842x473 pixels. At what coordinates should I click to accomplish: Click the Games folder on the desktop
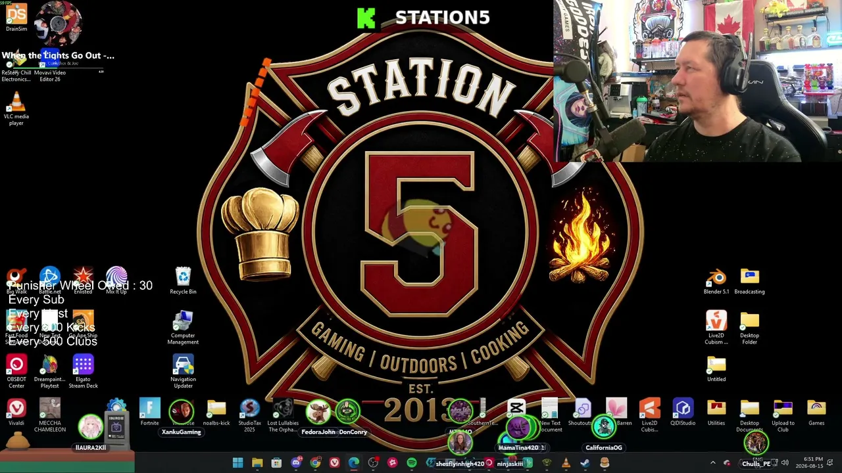[x=816, y=413]
